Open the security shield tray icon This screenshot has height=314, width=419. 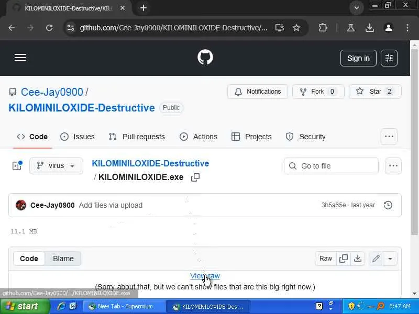pos(351,306)
